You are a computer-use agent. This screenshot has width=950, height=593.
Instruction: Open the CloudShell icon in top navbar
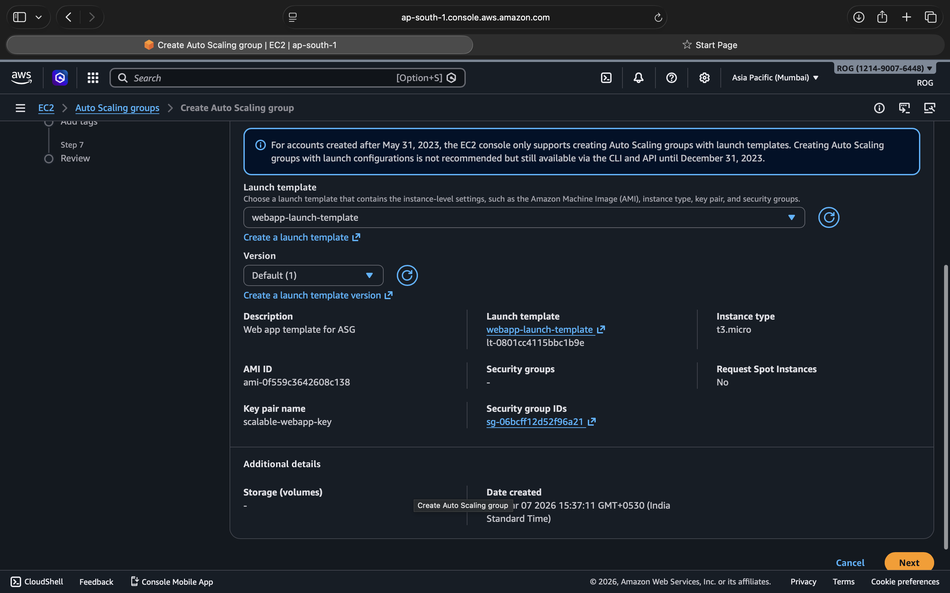click(x=606, y=78)
